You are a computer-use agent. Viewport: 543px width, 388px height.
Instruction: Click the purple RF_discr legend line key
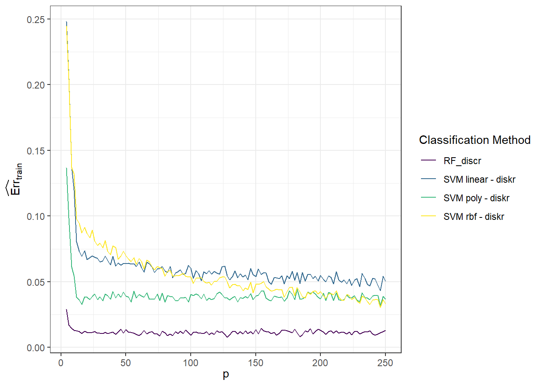(x=428, y=160)
